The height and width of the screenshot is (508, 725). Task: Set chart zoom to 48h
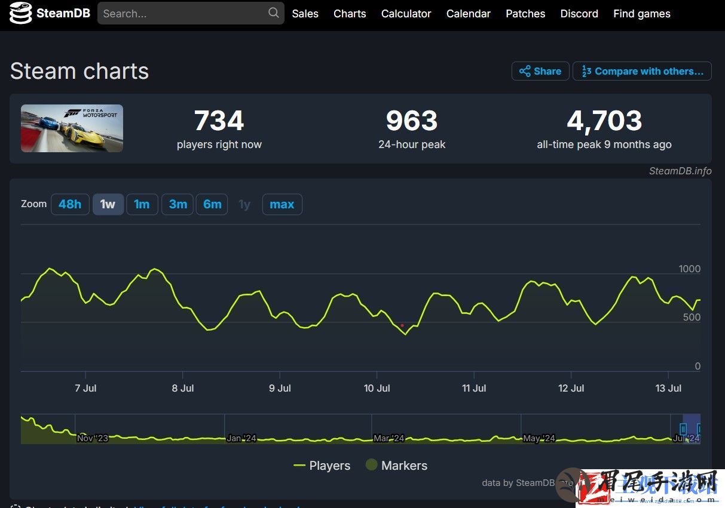pyautogui.click(x=70, y=204)
